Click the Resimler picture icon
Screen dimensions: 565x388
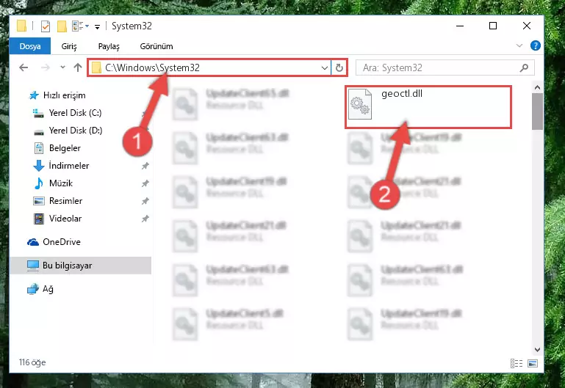click(x=38, y=201)
